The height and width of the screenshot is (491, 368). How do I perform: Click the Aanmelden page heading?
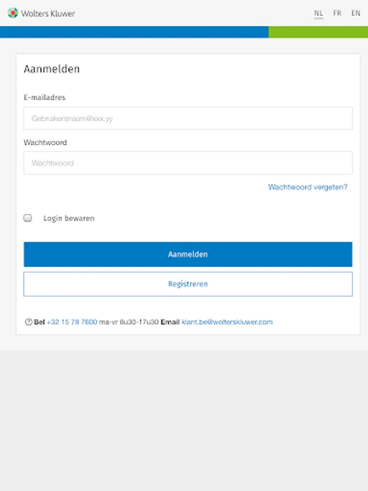tap(52, 69)
